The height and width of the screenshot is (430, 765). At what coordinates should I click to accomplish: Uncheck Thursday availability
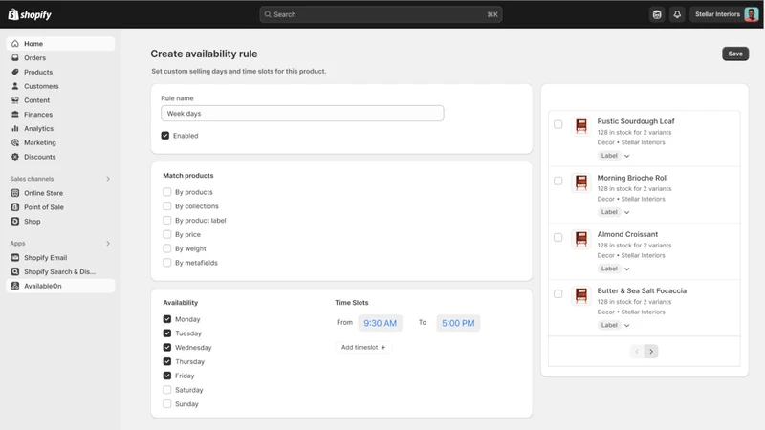coord(166,362)
